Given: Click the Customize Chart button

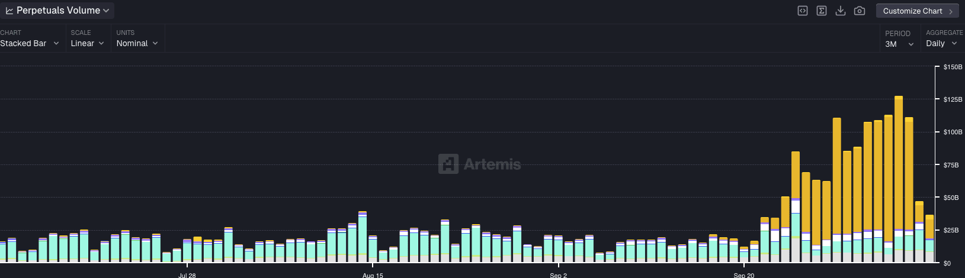Looking at the screenshot, I should coord(917,11).
